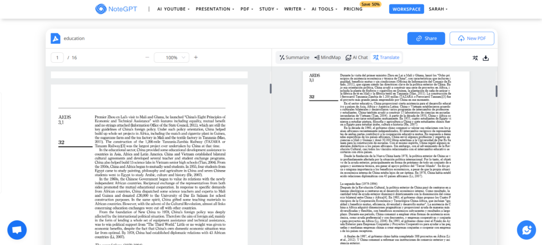Expand the AI YouTube menu
The width and height of the screenshot is (542, 245).
[173, 9]
